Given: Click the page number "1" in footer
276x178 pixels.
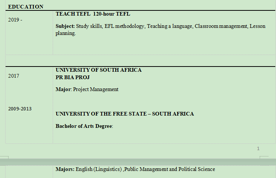Looking at the screenshot, I should [x=258, y=149].
